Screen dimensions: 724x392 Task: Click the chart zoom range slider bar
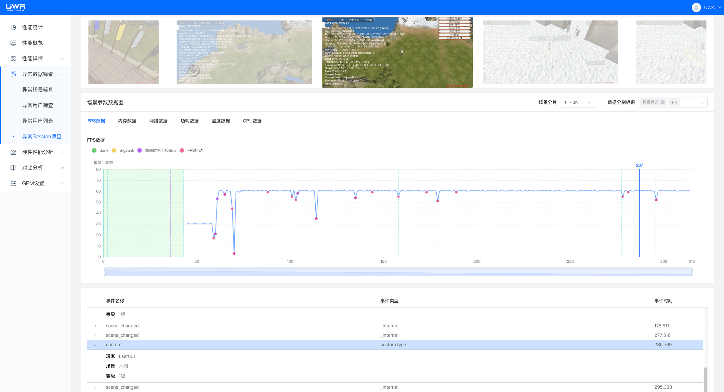398,272
